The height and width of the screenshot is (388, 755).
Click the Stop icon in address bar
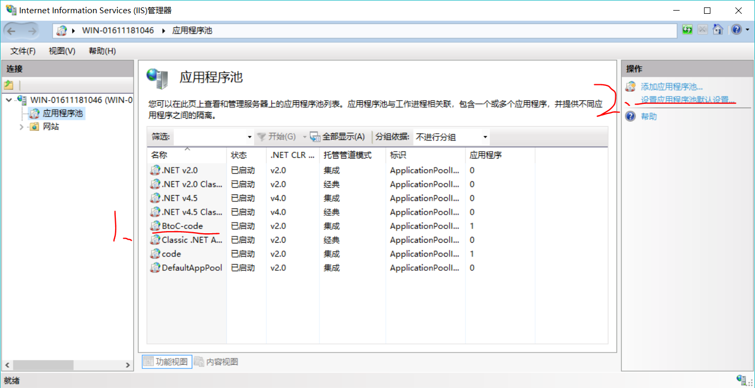[702, 30]
